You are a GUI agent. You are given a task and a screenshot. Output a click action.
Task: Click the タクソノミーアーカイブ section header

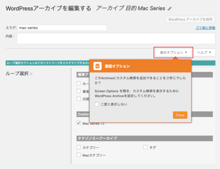click(x=145, y=138)
